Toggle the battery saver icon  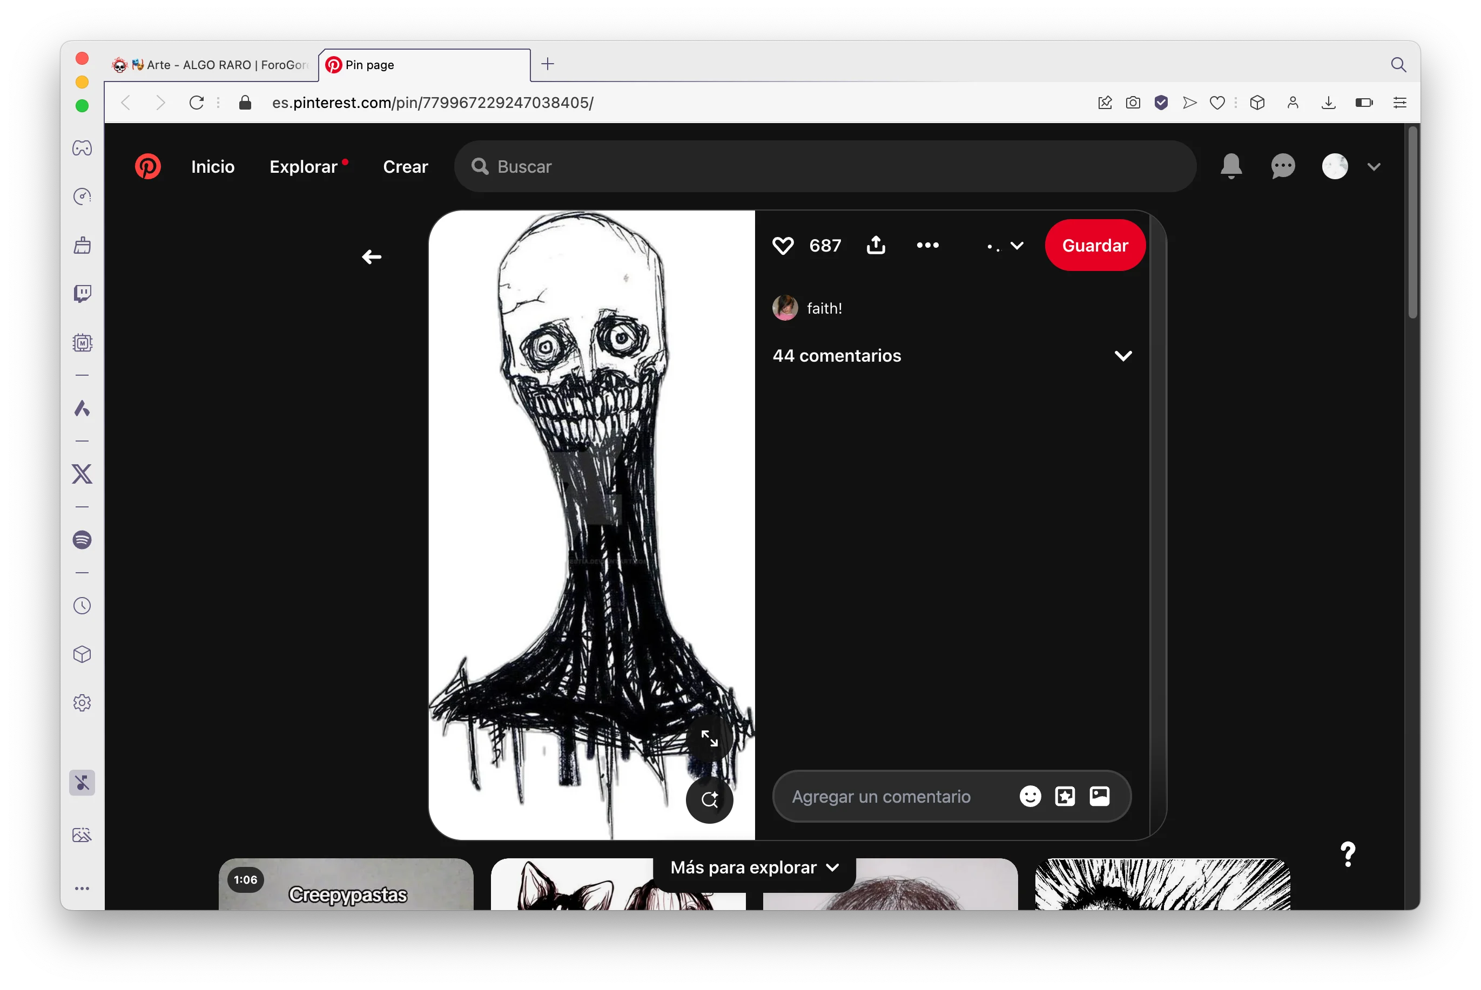pos(1364,102)
